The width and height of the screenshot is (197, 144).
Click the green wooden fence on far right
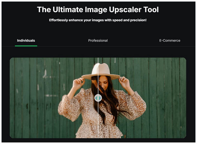pos(174,98)
